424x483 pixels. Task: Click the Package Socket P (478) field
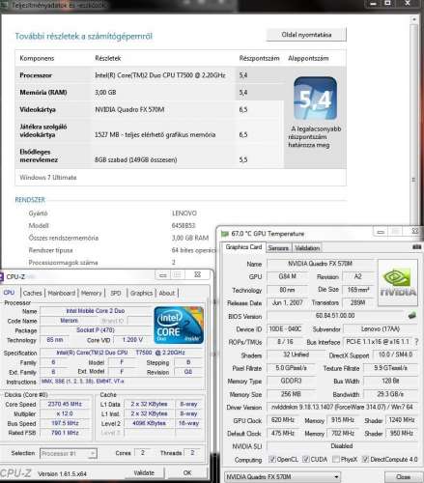tap(96, 330)
